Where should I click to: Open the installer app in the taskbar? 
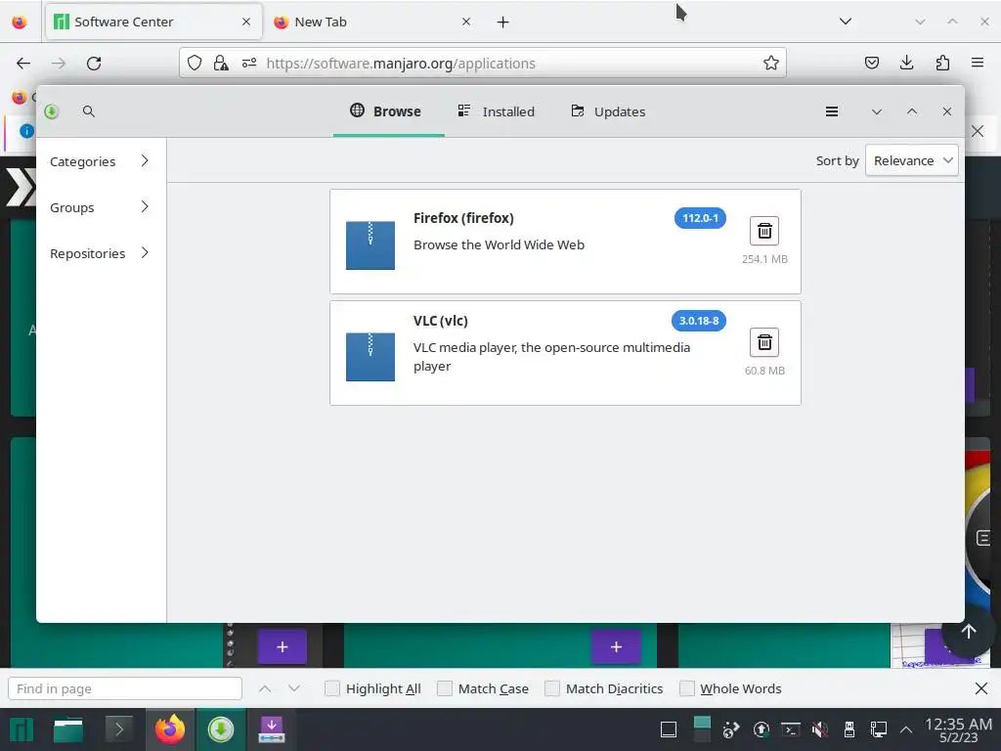pyautogui.click(x=272, y=729)
